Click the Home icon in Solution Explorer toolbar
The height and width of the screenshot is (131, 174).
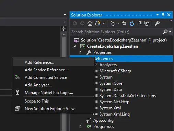pyautogui.click(x=90, y=23)
